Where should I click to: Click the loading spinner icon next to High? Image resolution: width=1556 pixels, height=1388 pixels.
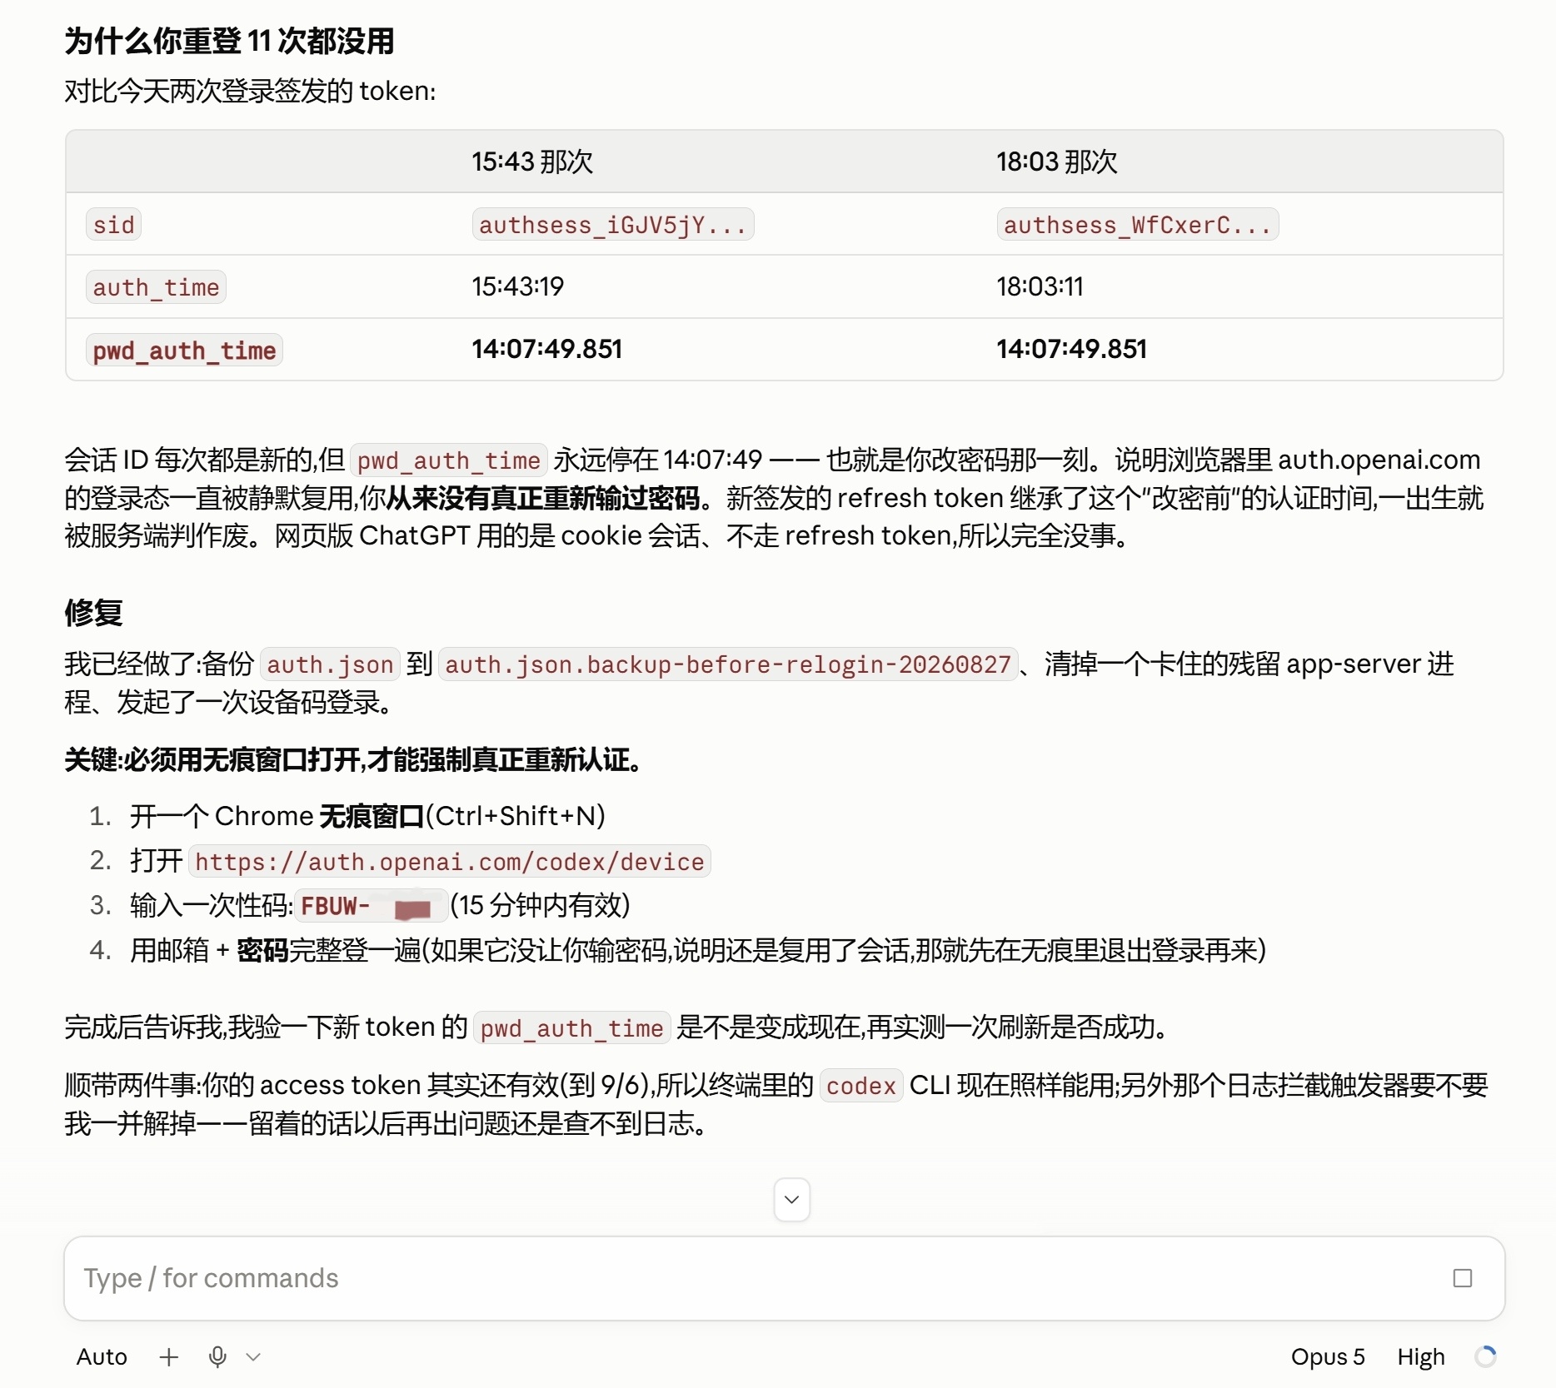1485,1356
